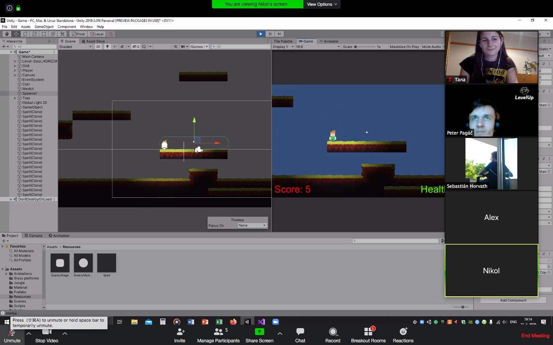
Task: Pause the game with the Pause button
Action: coord(270,34)
